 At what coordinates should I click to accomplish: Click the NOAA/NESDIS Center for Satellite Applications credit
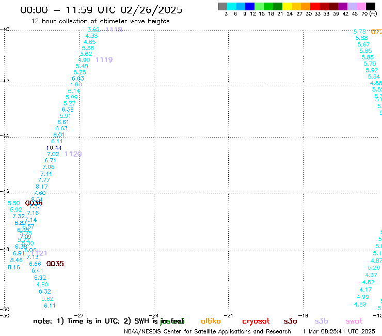pyautogui.click(x=208, y=332)
